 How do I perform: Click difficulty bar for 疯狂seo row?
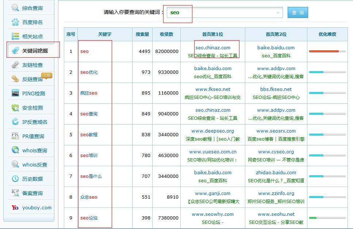coord(327,93)
